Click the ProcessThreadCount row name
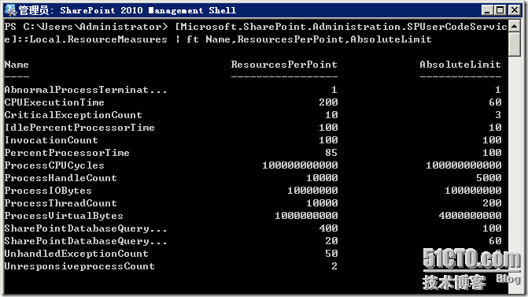Viewport: 528px width, 297px height. pos(61,203)
